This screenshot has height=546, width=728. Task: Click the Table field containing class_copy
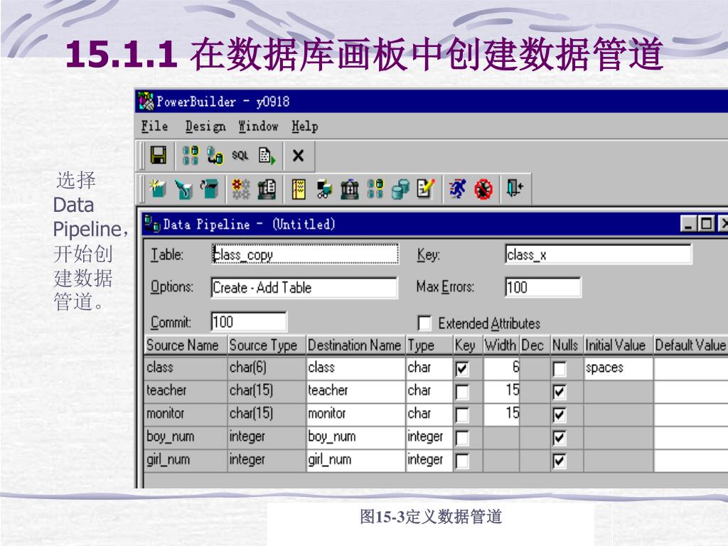pos(305,255)
